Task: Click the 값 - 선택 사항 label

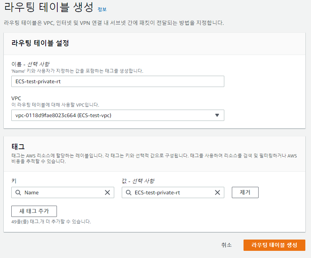Action: 138,181
